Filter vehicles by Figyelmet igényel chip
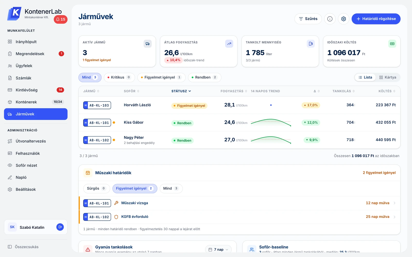 tap(161, 77)
